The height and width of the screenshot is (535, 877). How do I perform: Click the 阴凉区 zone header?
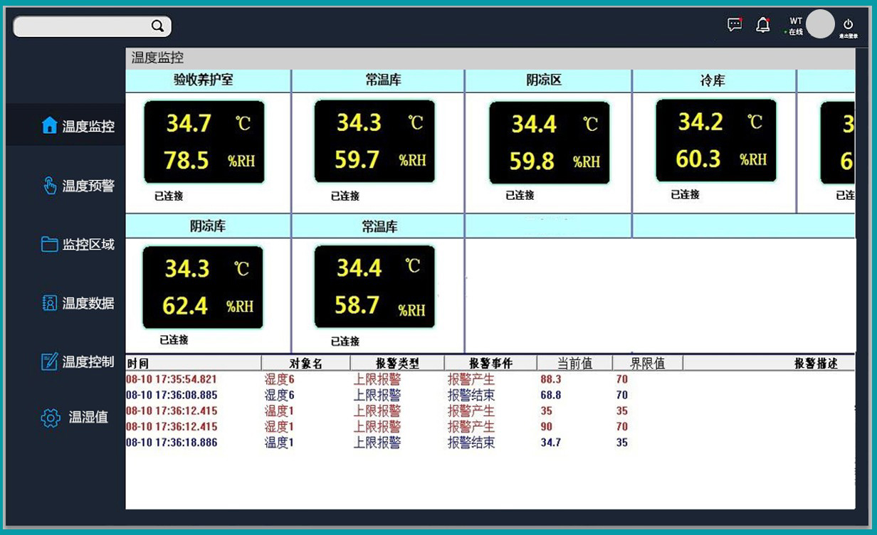coord(545,80)
